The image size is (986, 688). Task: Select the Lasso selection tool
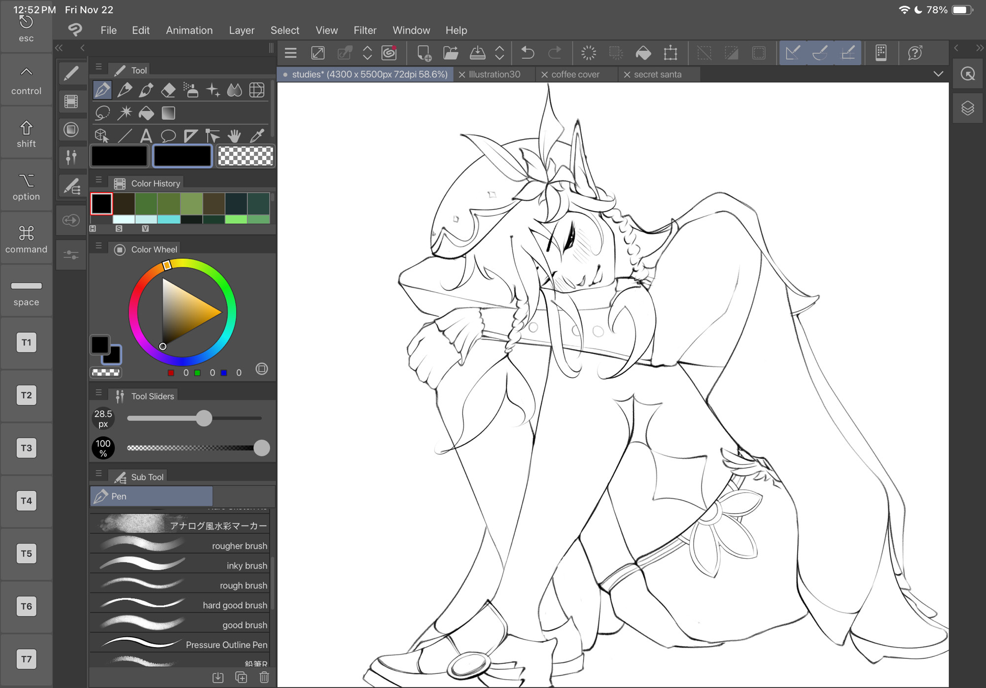point(103,113)
